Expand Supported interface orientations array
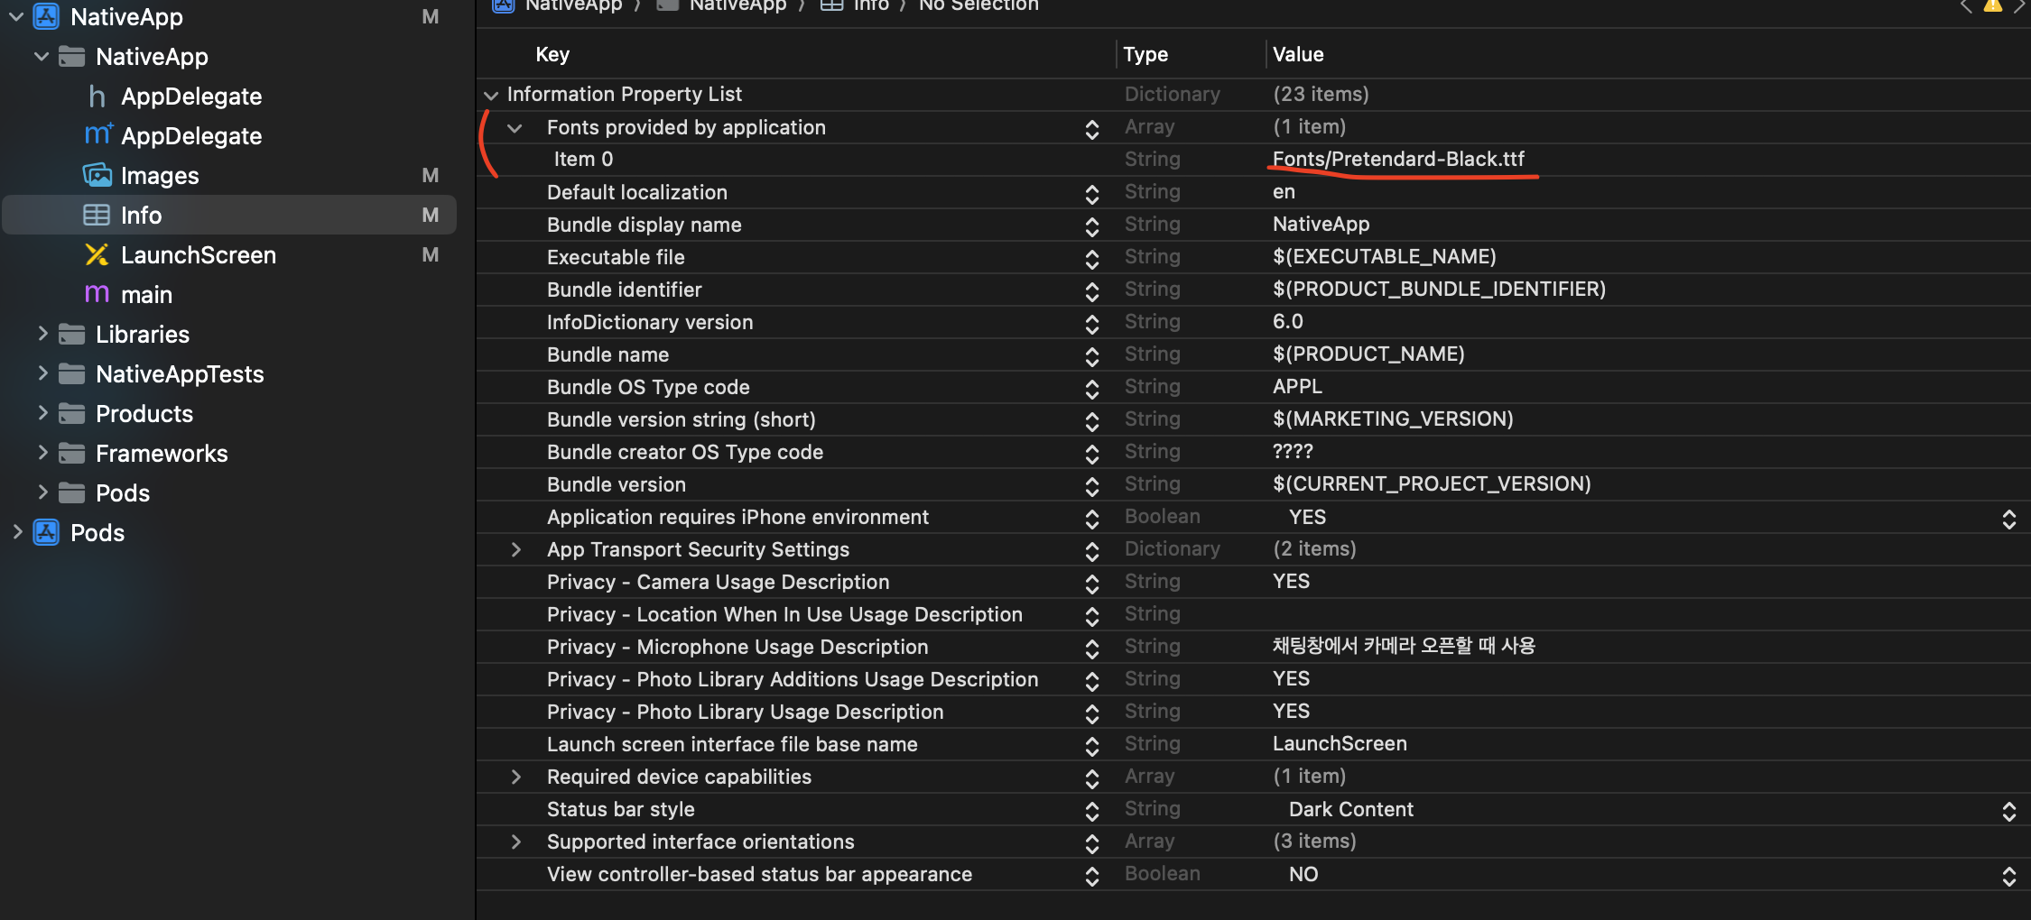Screen dimensions: 2031x920 click(515, 842)
